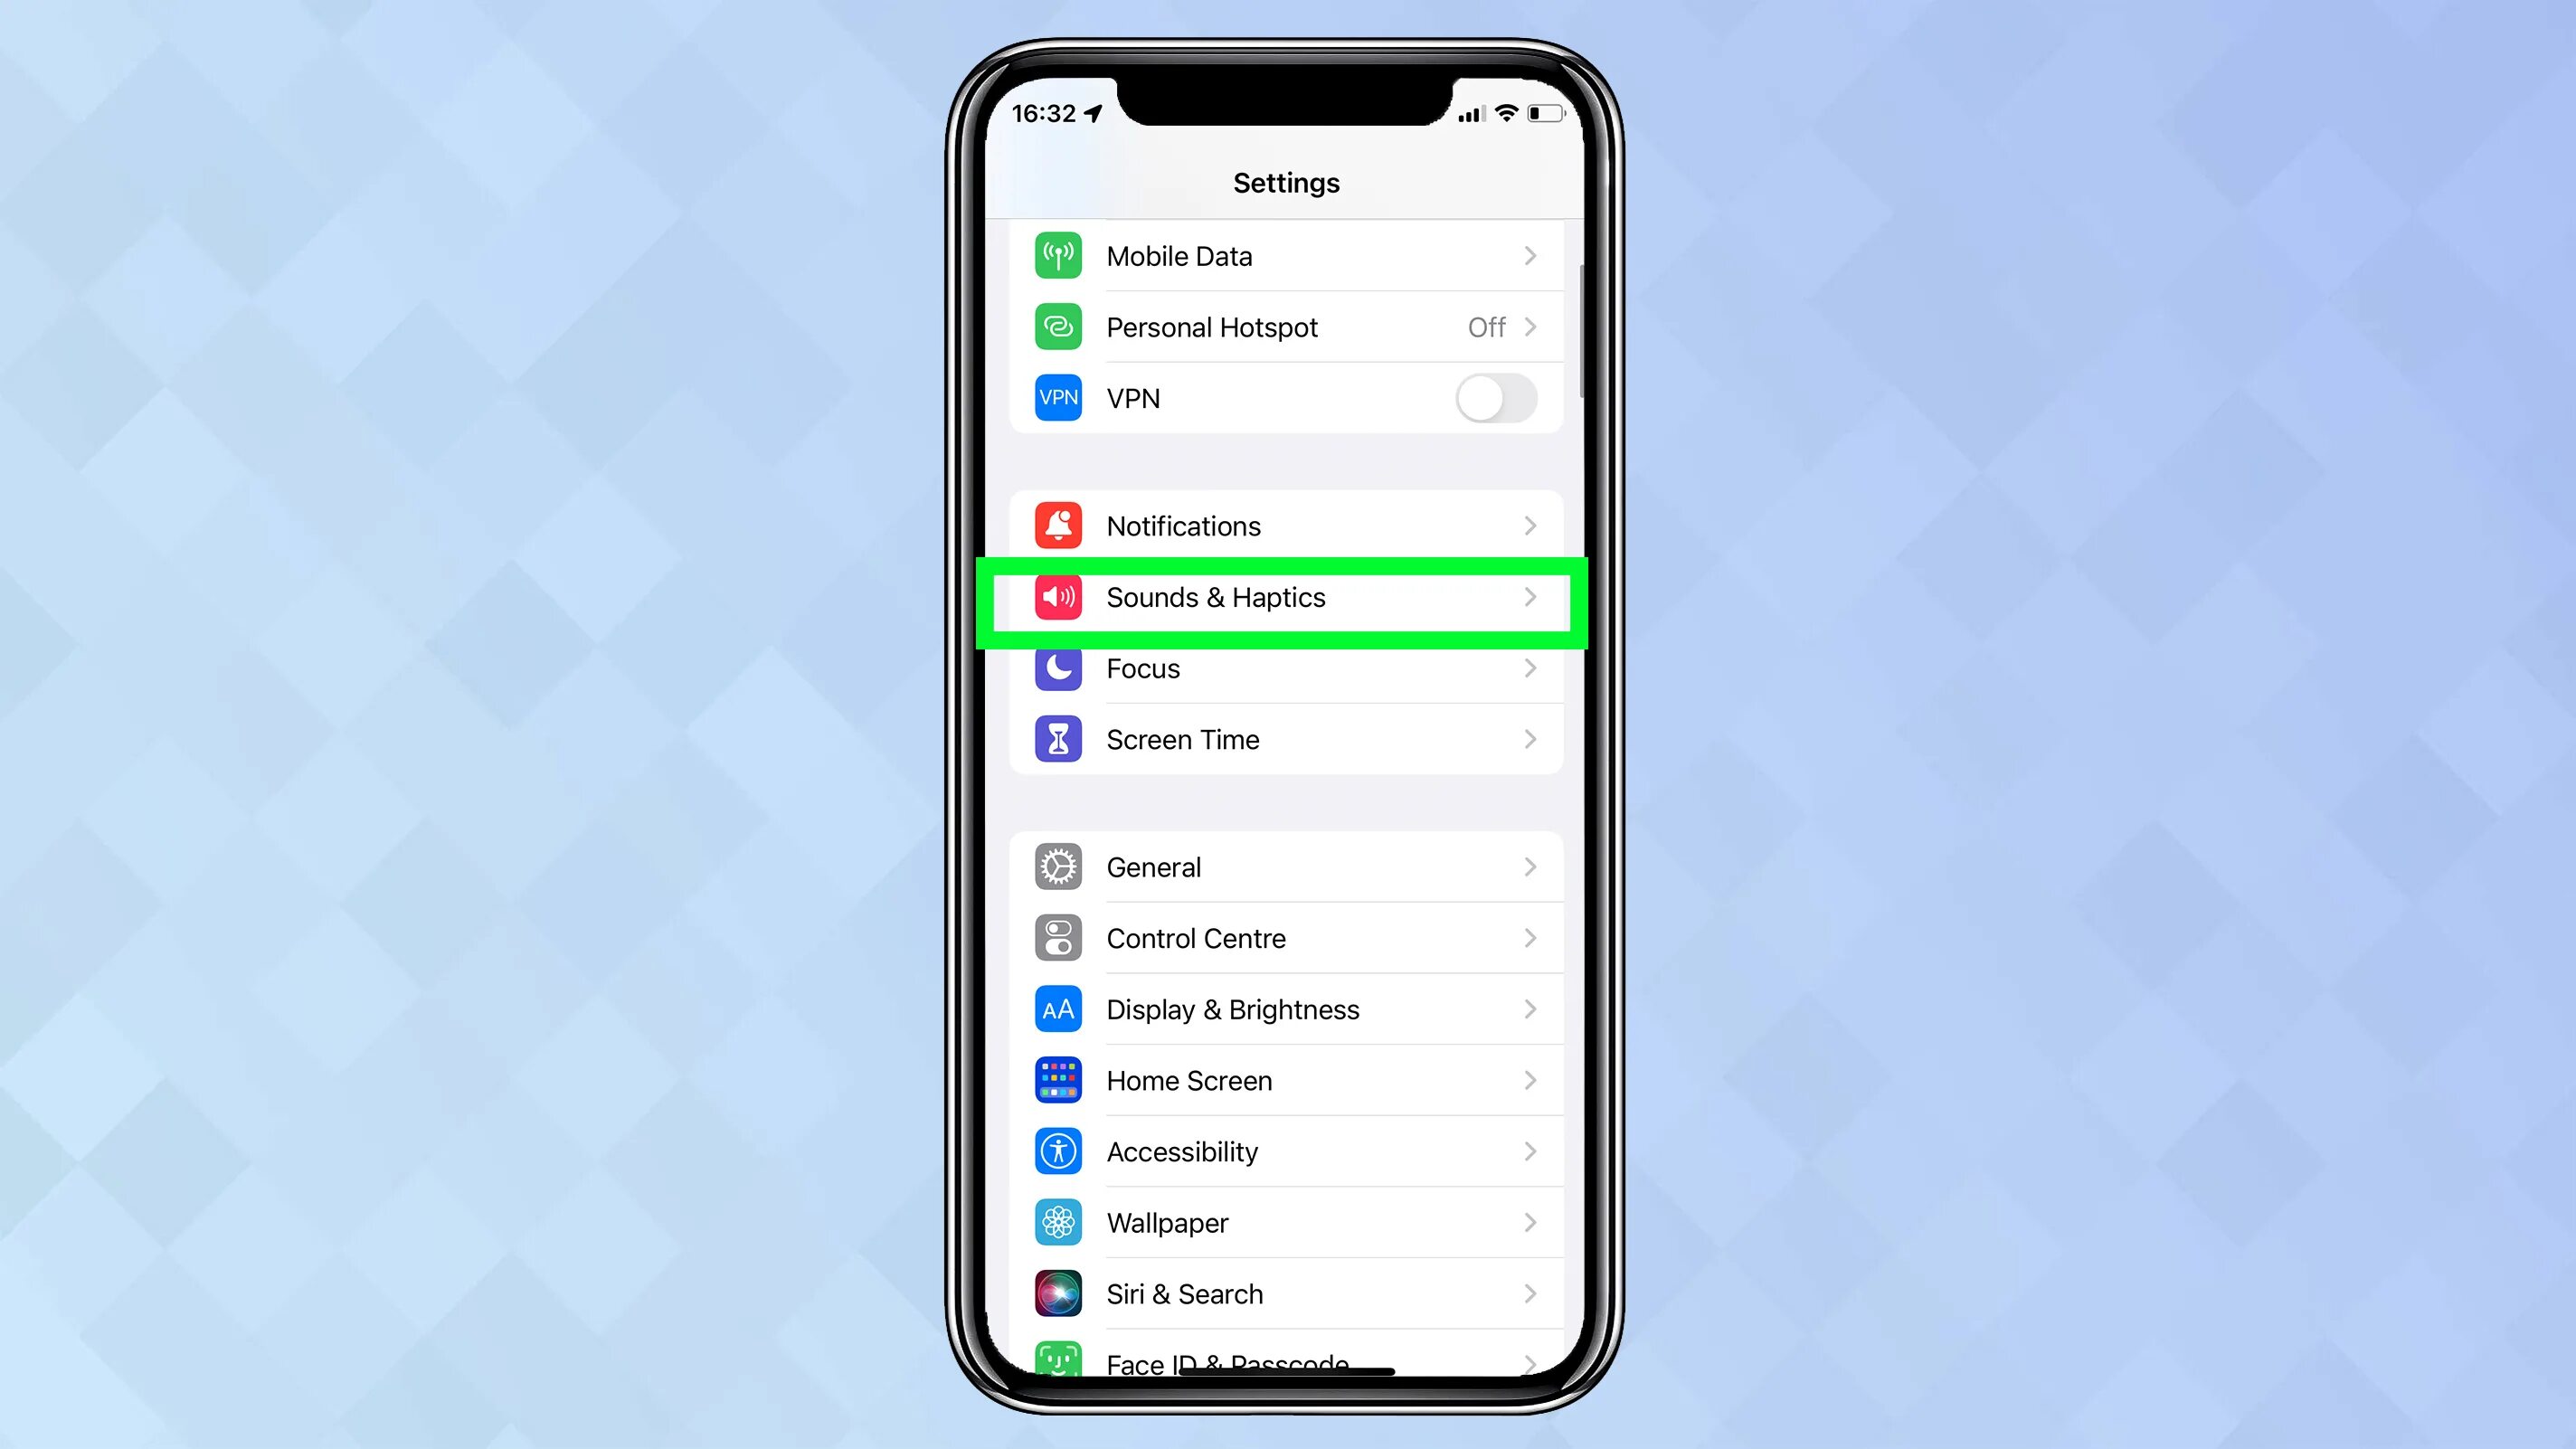The width and height of the screenshot is (2576, 1449).
Task: Open Screen Time settings
Action: pyautogui.click(x=1286, y=740)
